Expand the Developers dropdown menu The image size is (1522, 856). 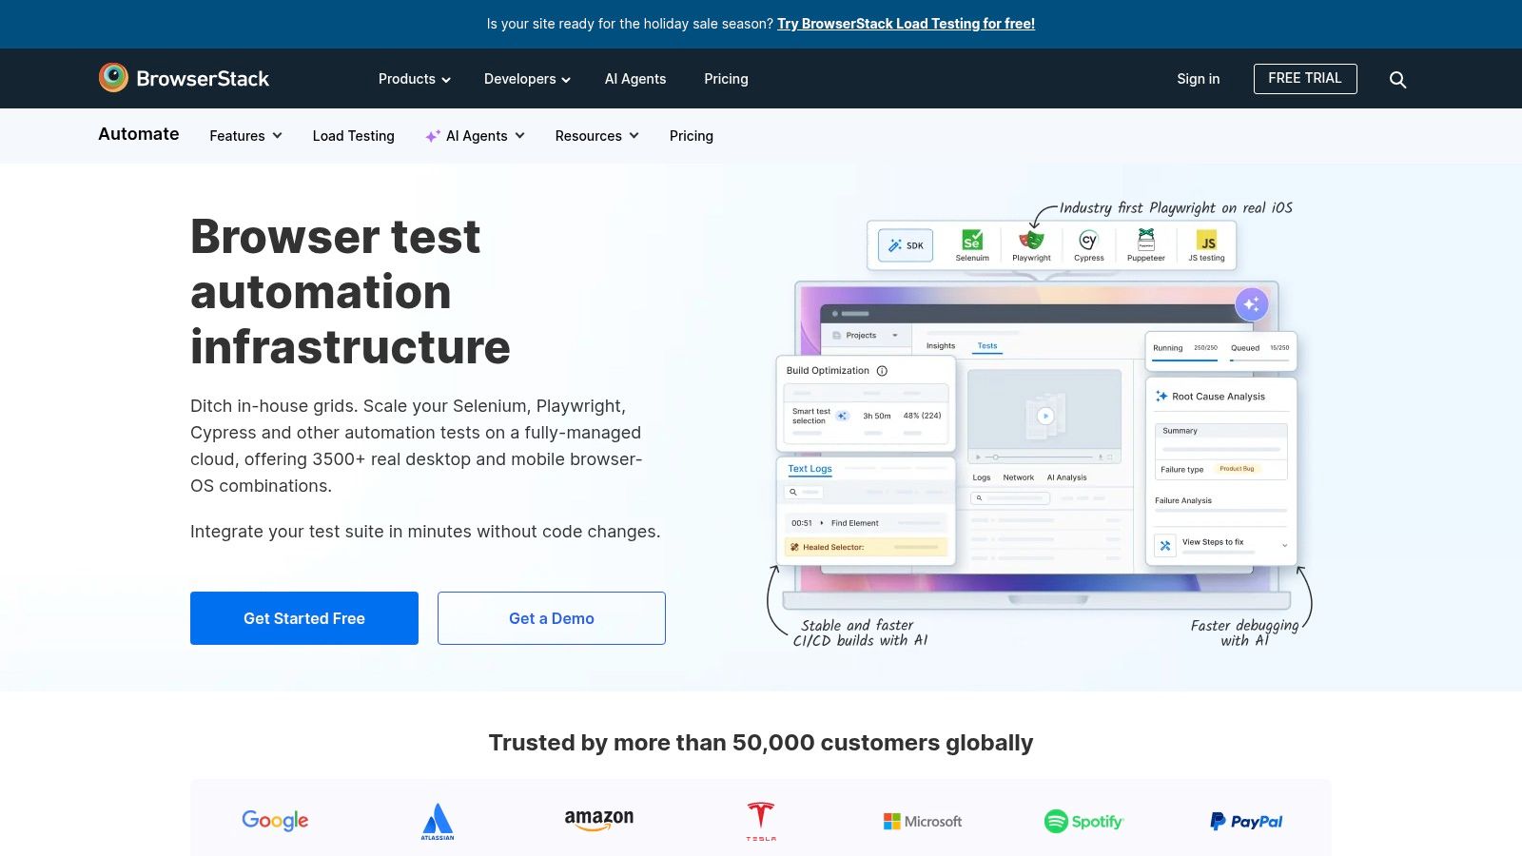527,79
